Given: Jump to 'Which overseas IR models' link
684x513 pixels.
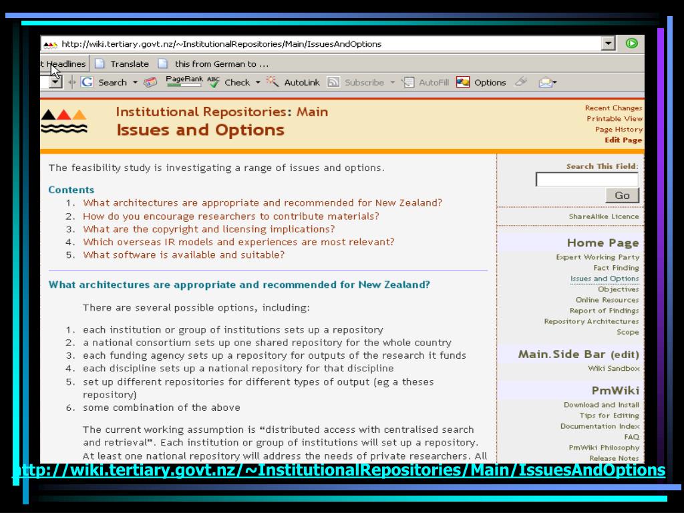Looking at the screenshot, I should pyautogui.click(x=238, y=242).
